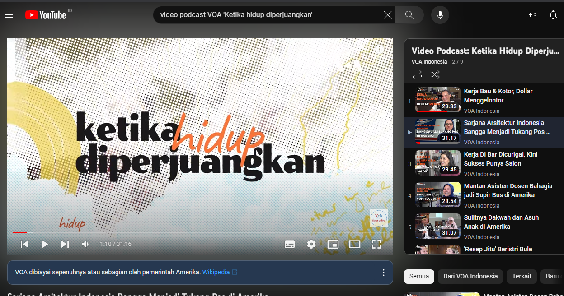
Task: Click the YouTube home logo
Action: click(46, 15)
